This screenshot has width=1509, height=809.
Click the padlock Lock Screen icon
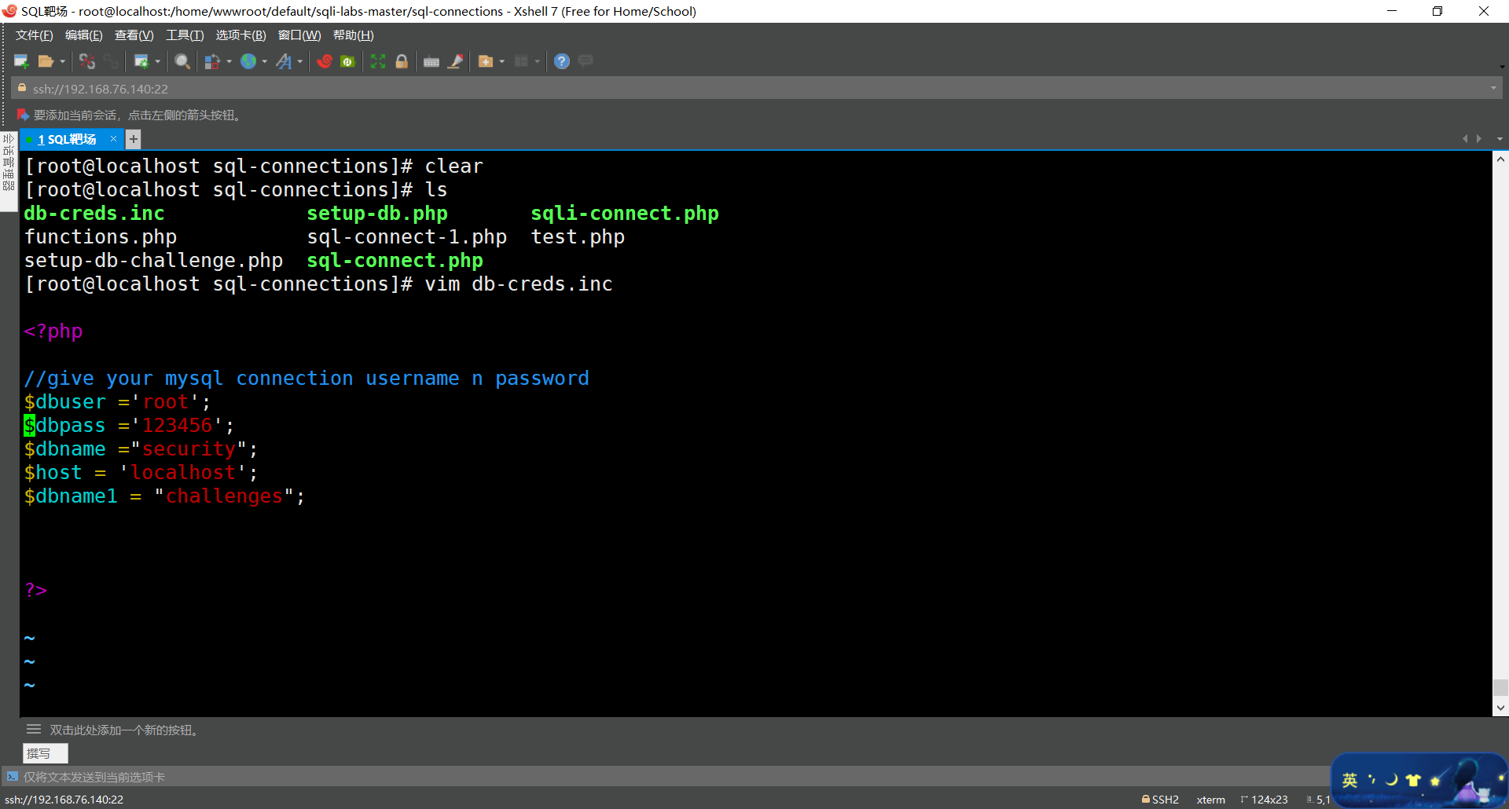402,61
